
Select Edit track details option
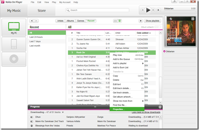pos(127,88)
